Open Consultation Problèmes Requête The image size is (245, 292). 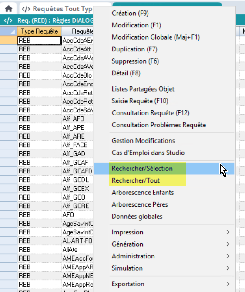[x=159, y=125]
